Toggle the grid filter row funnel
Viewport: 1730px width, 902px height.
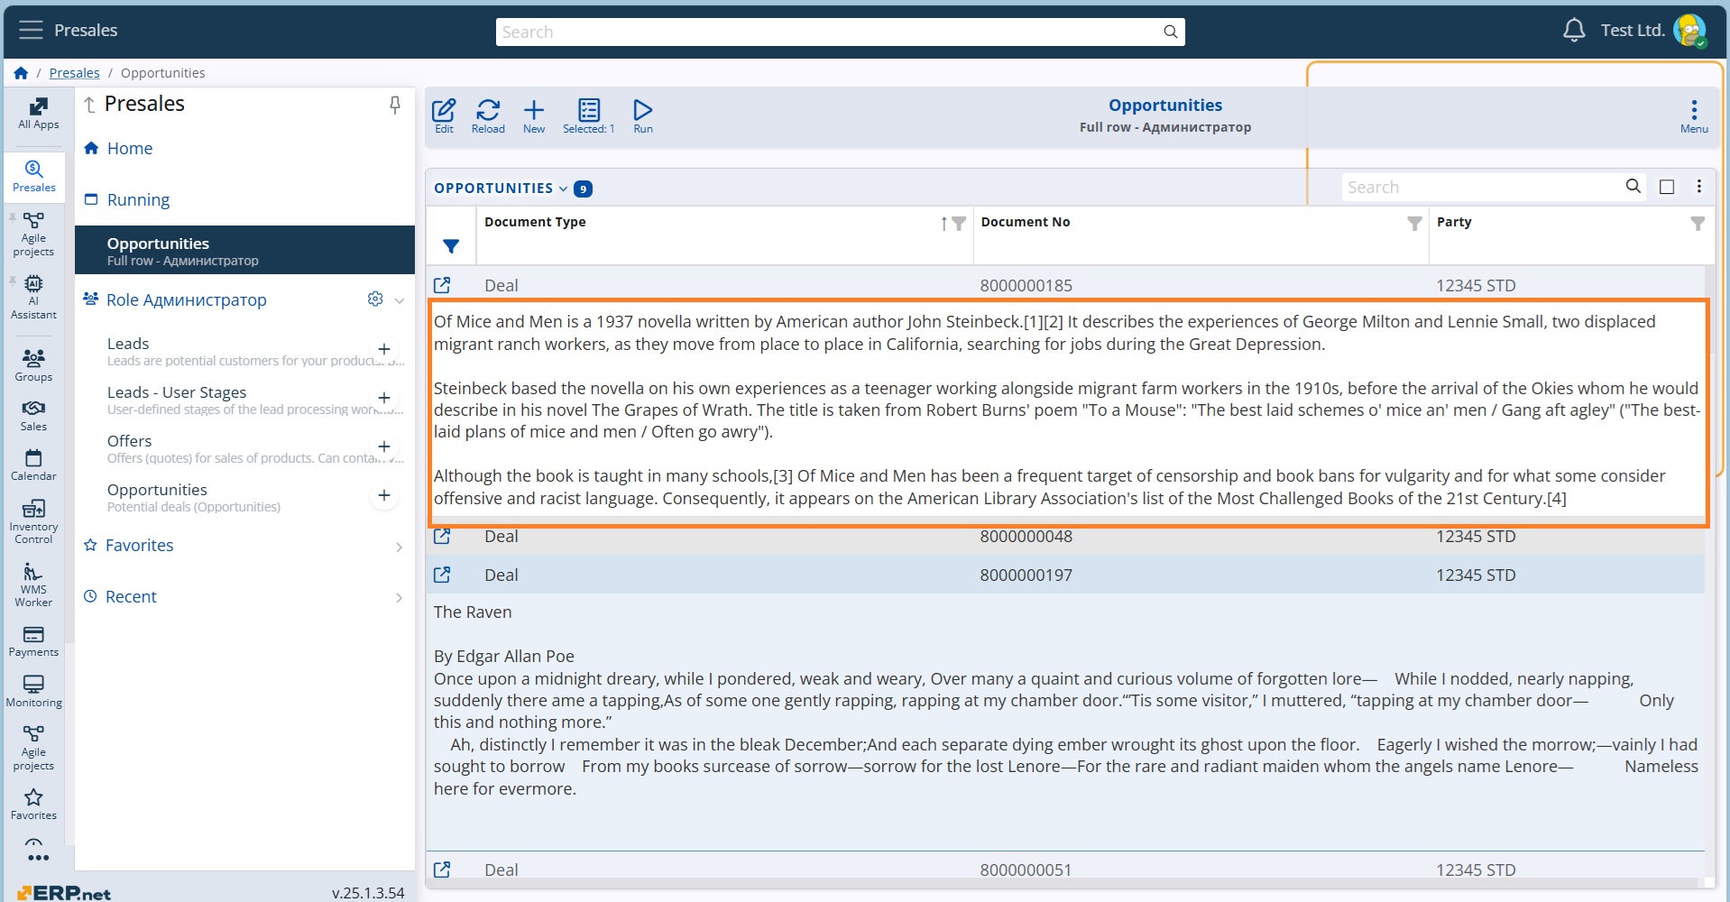tap(451, 245)
